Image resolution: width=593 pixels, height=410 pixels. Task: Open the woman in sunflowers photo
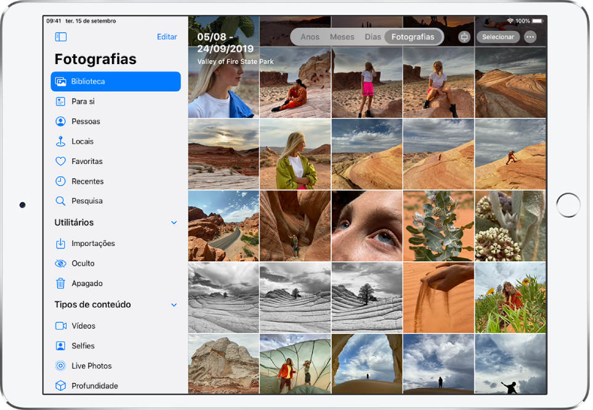510,298
